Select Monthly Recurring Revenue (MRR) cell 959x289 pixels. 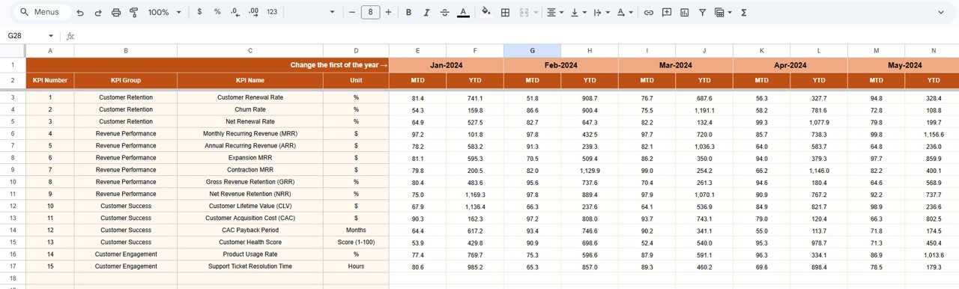click(250, 133)
